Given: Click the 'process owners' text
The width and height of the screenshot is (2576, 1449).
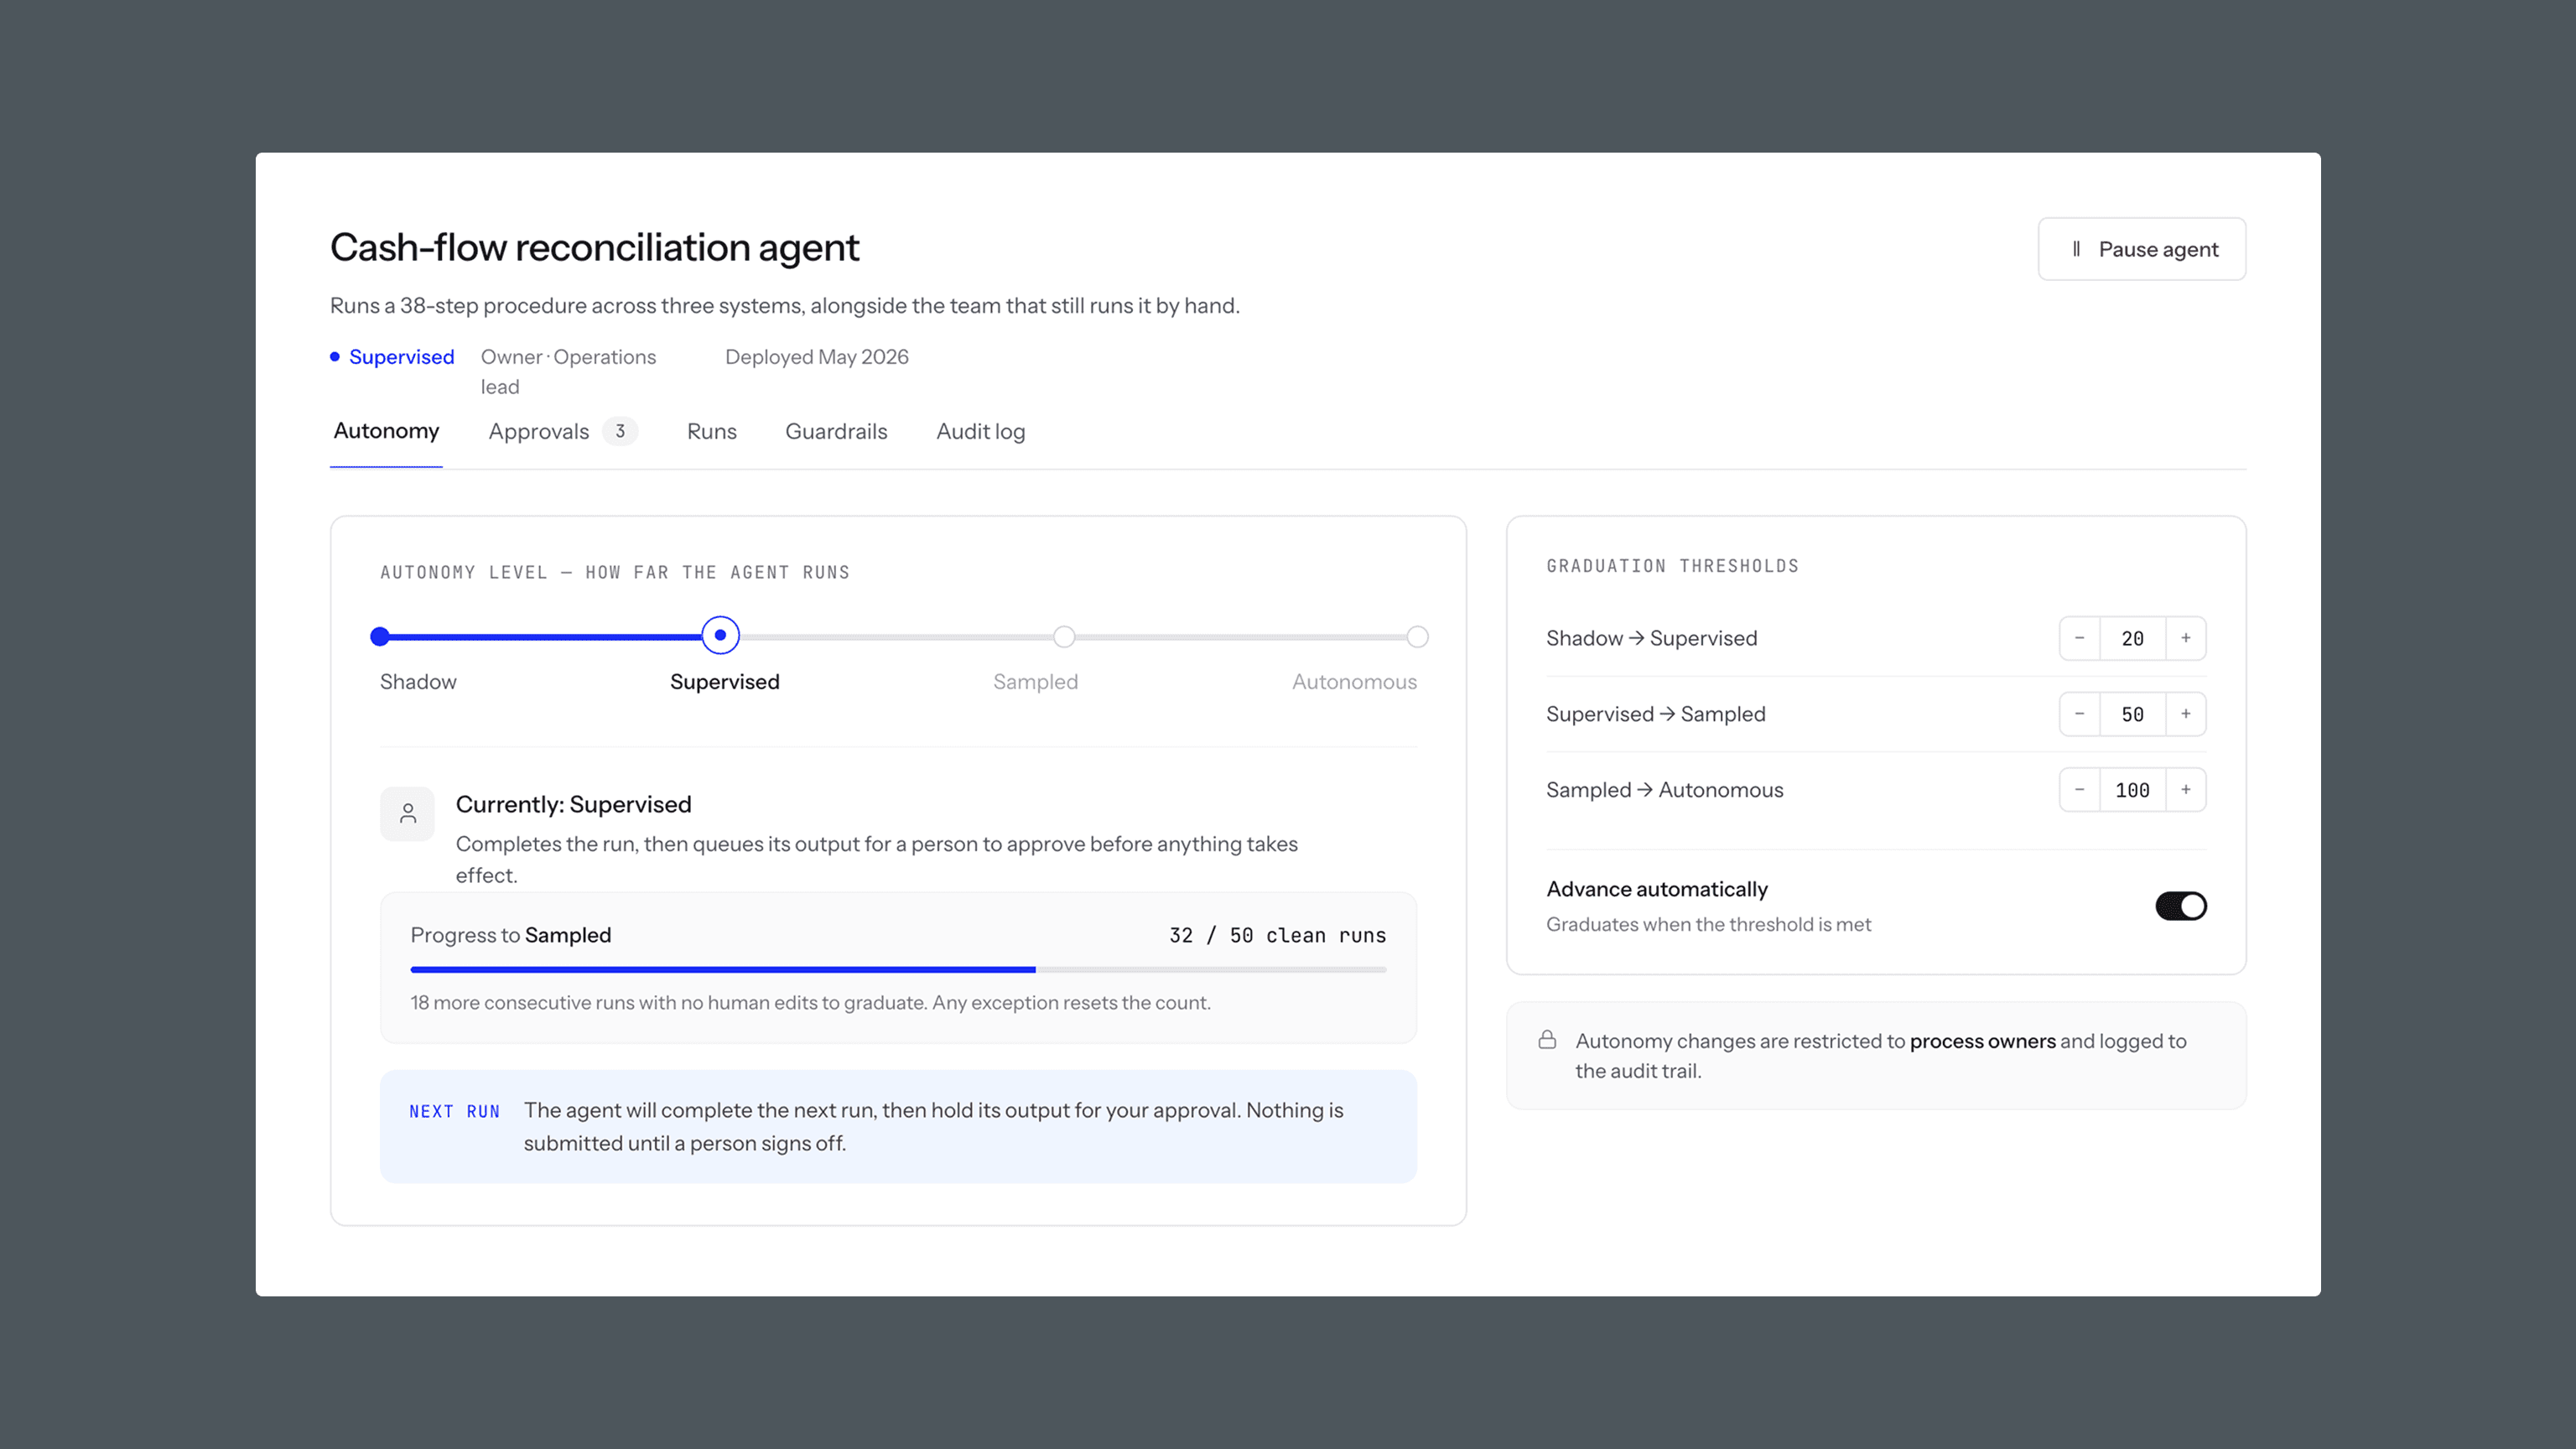Looking at the screenshot, I should tap(1982, 1041).
